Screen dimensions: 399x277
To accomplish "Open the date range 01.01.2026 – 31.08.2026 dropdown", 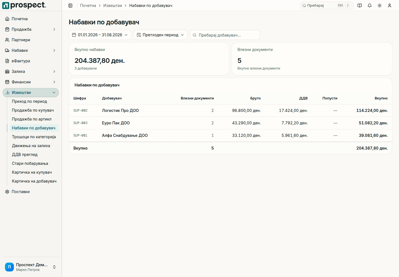I will [100, 35].
